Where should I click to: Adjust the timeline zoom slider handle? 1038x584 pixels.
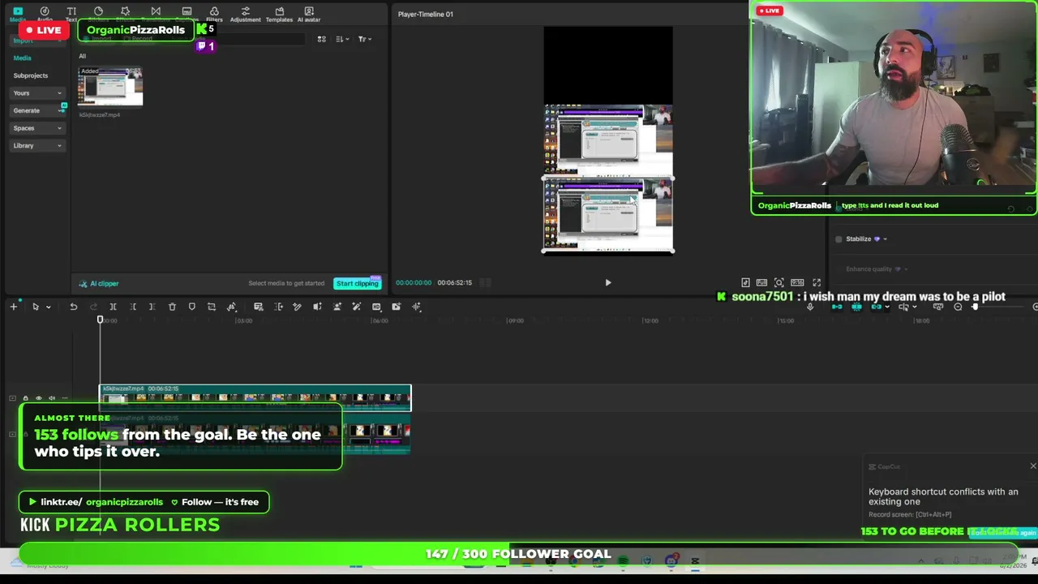tap(975, 307)
